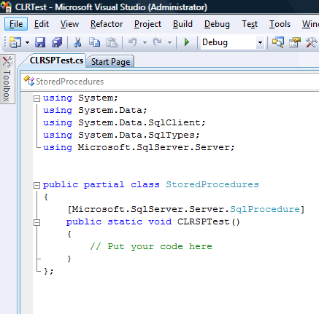Click 'using Microsoft.SqlServer.Server;' line

[139, 147]
